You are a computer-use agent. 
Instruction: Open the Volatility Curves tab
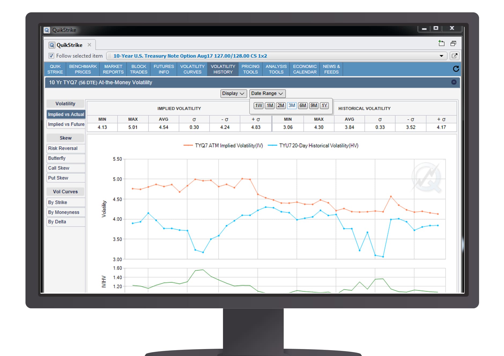pos(192,69)
